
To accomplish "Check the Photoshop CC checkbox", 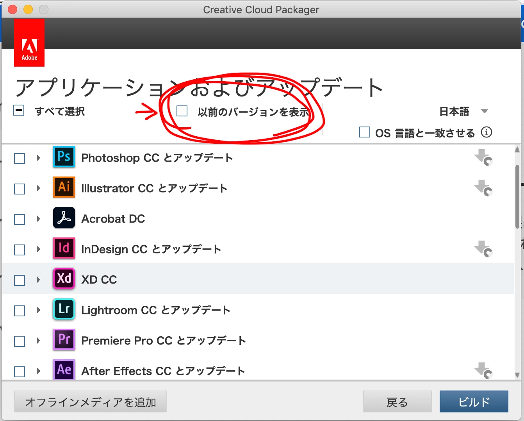I will pyautogui.click(x=20, y=159).
